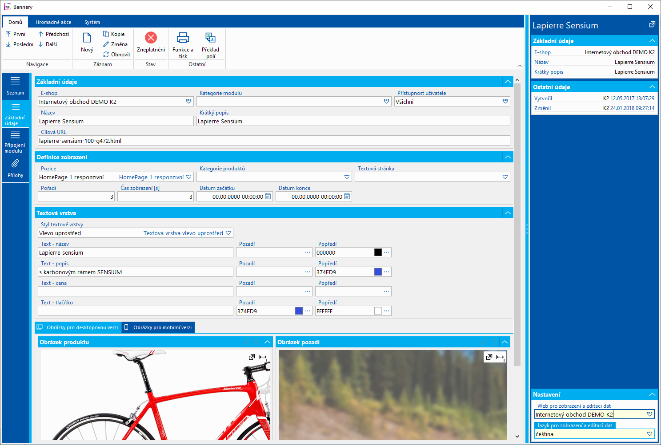Open Pozadí color picker for Text - cena
Viewport: 661px width, 445px height.
(308, 291)
